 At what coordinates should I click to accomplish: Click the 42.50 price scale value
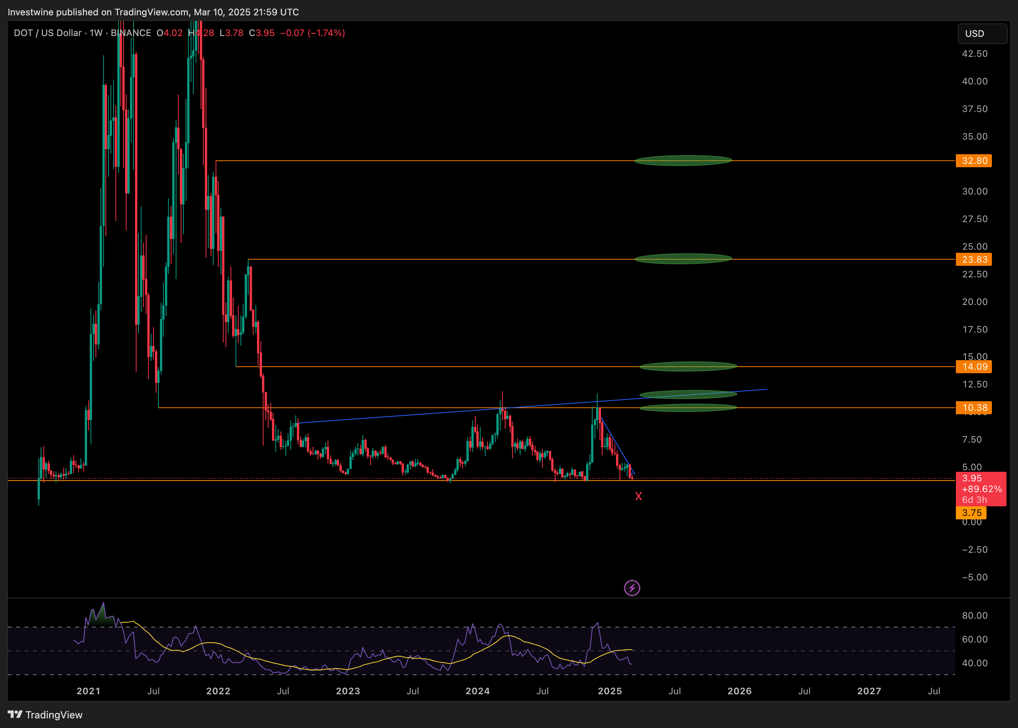pyautogui.click(x=975, y=53)
